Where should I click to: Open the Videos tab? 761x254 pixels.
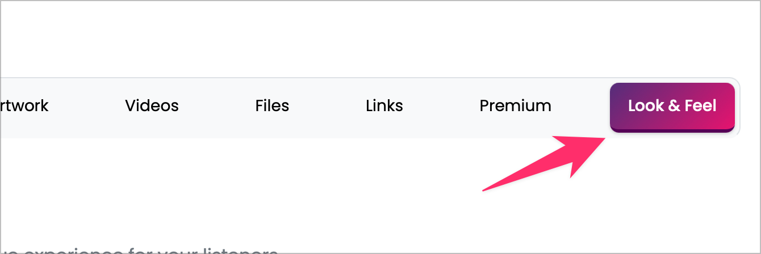[x=152, y=106]
